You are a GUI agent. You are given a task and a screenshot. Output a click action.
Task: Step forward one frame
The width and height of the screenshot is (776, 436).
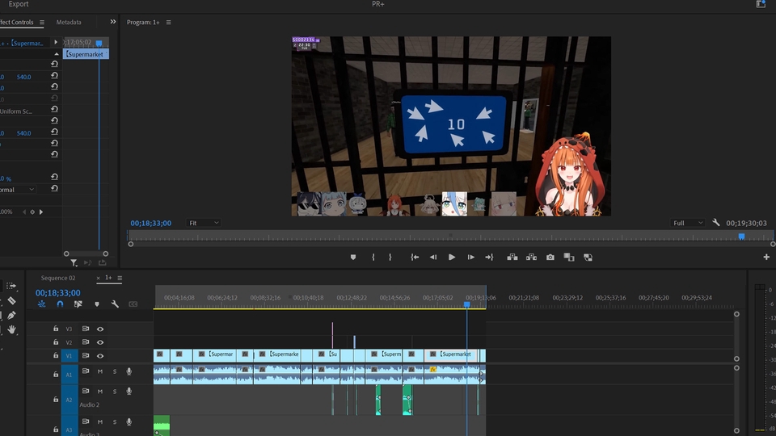pos(470,257)
